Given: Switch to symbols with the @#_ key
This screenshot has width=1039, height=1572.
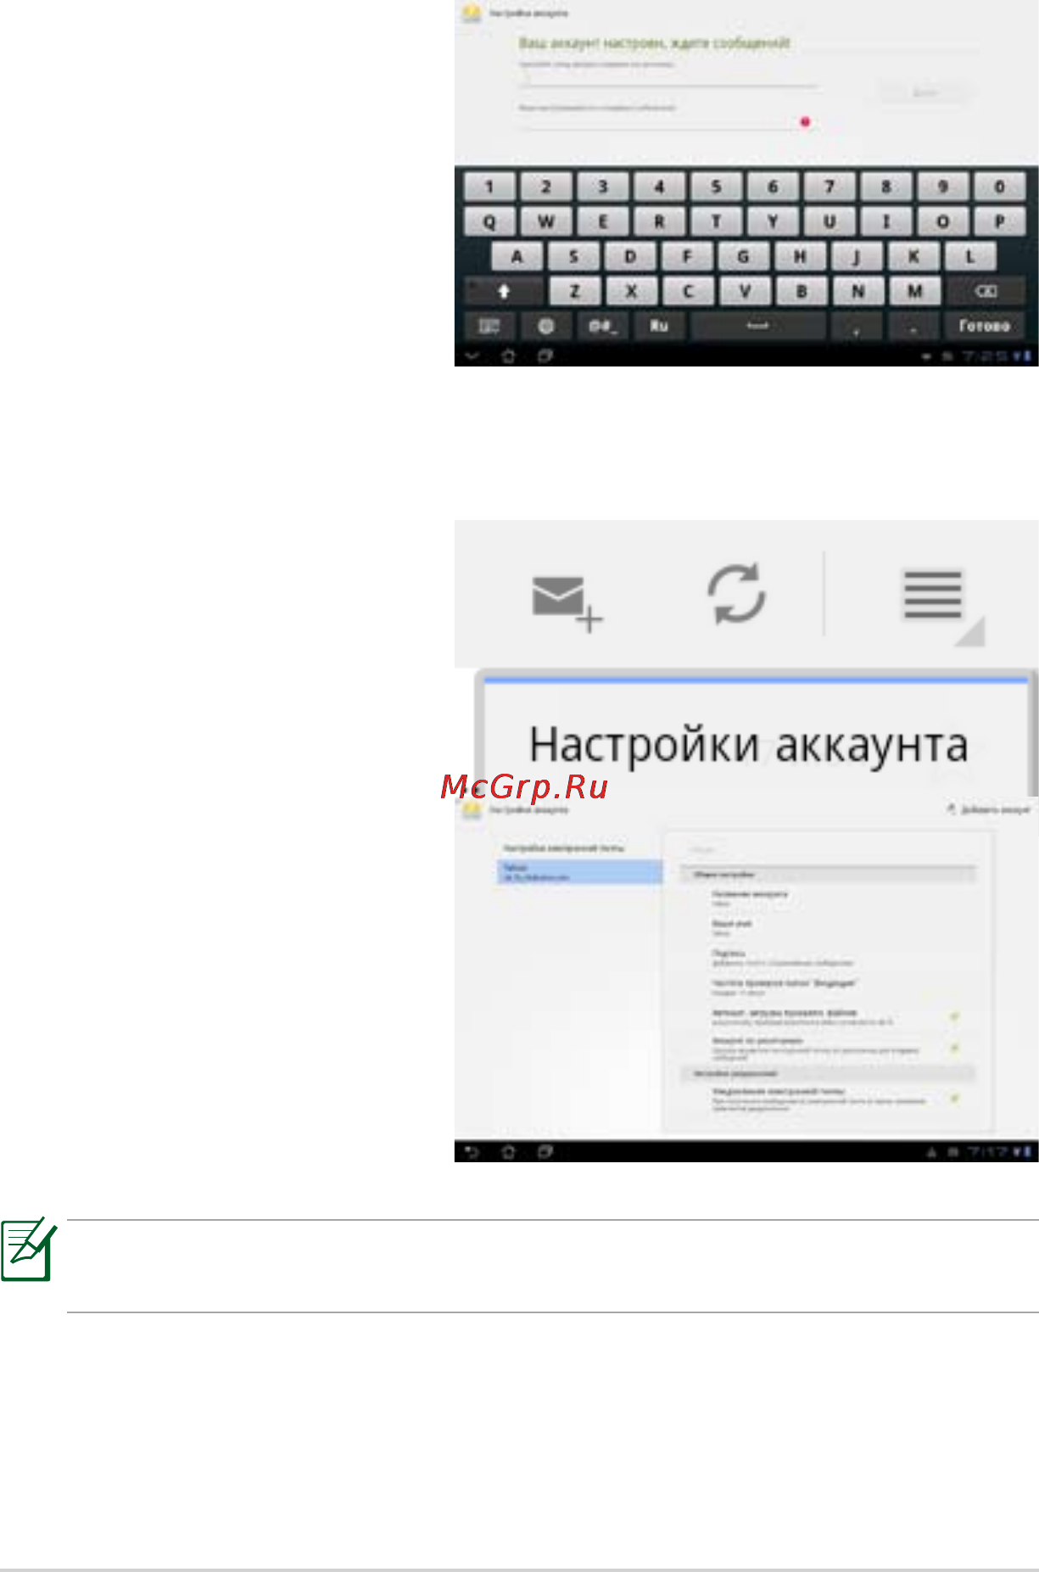Looking at the screenshot, I should click(603, 326).
